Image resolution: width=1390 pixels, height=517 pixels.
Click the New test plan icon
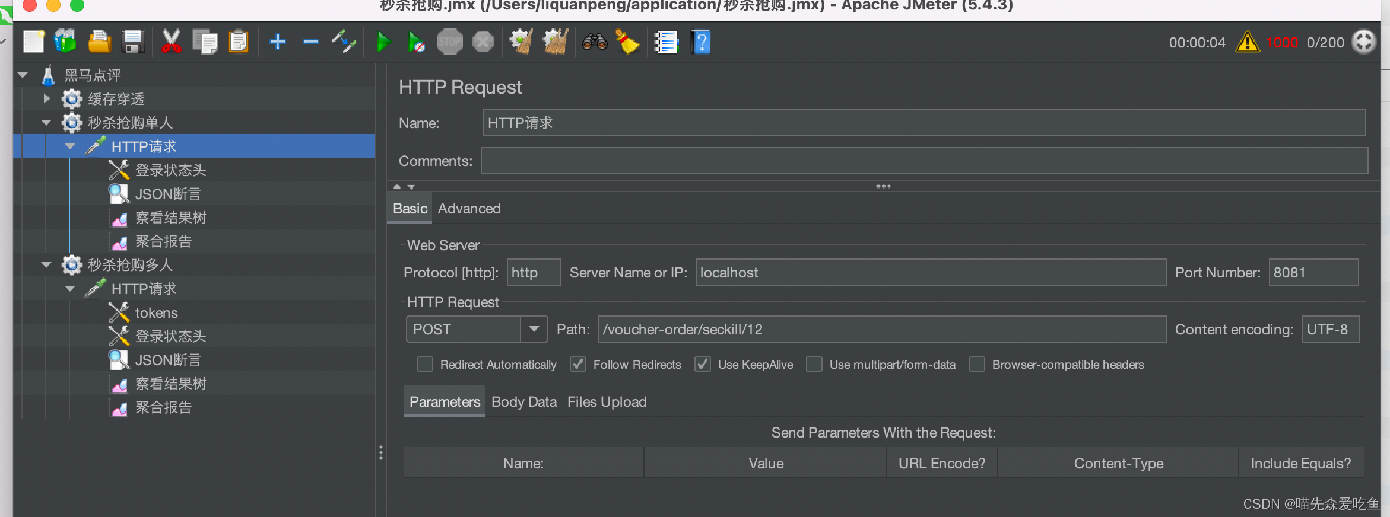pos(34,42)
